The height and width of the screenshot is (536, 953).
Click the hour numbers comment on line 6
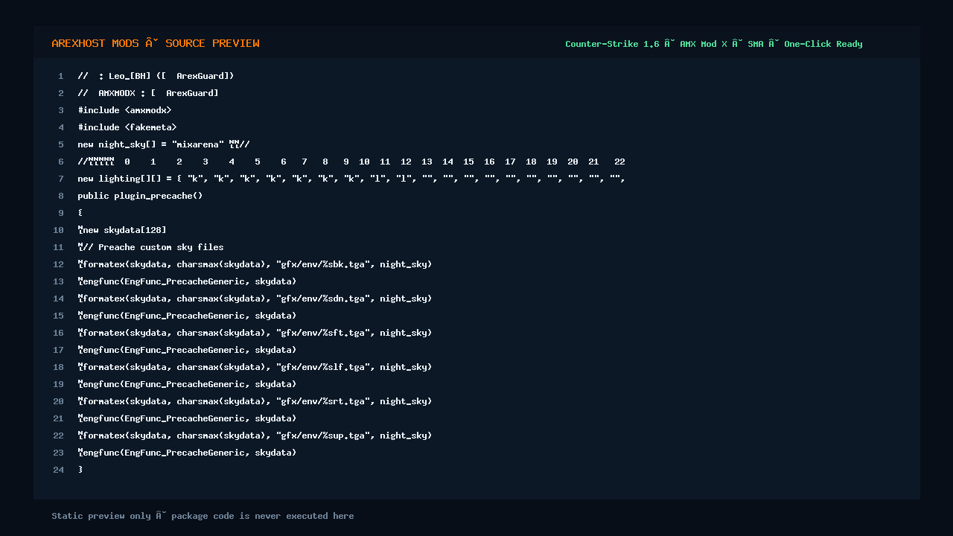(351, 162)
